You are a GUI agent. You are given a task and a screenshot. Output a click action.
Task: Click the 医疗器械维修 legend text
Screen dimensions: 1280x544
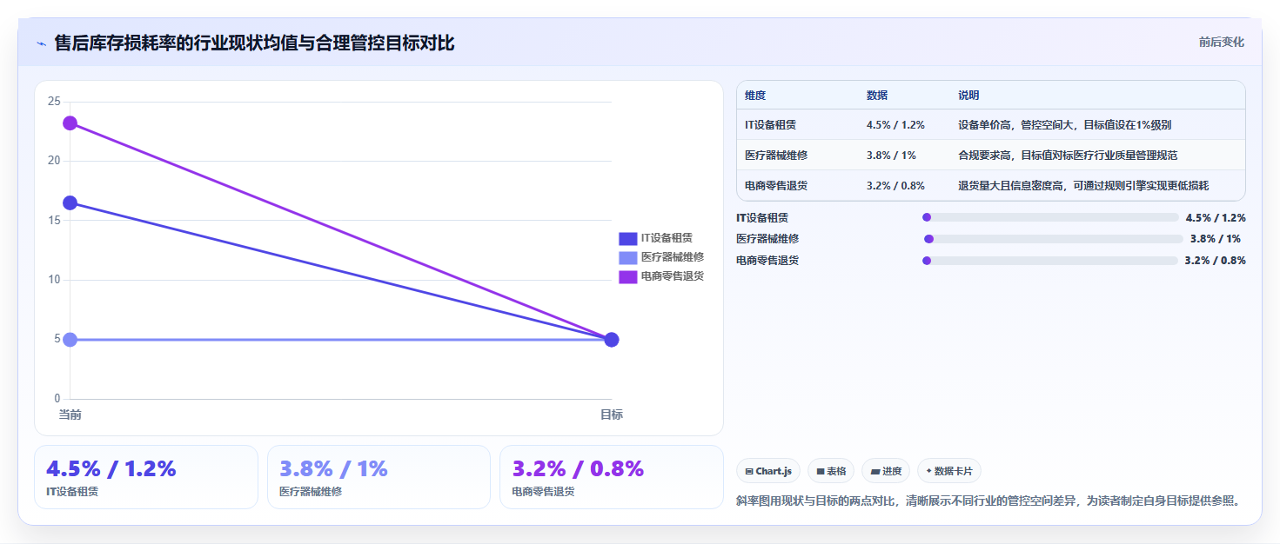(x=673, y=257)
